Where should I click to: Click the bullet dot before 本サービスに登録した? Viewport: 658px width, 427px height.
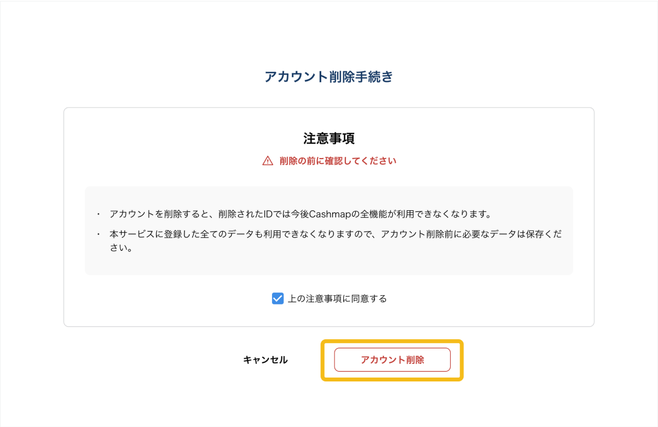click(99, 234)
